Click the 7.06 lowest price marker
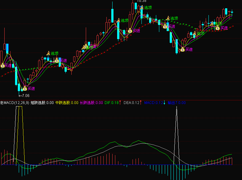The image size is (242, 180). 24,96
